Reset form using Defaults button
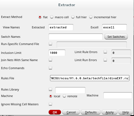The image size is (134, 116). point(91,112)
